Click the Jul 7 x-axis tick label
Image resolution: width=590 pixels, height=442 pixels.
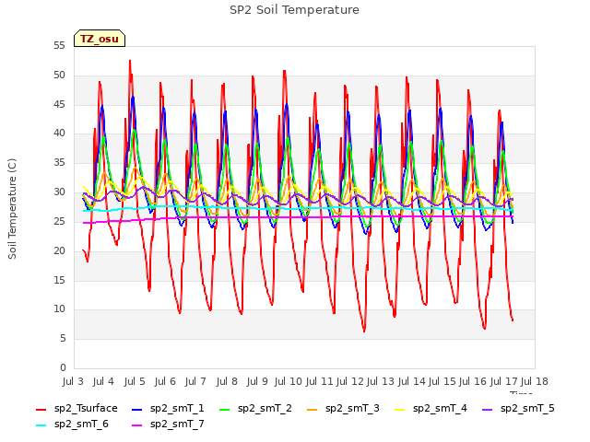(195, 381)
